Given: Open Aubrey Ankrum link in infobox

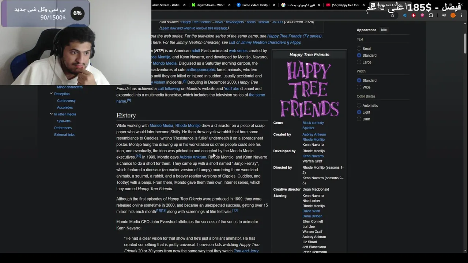Looking at the screenshot, I should point(314,134).
